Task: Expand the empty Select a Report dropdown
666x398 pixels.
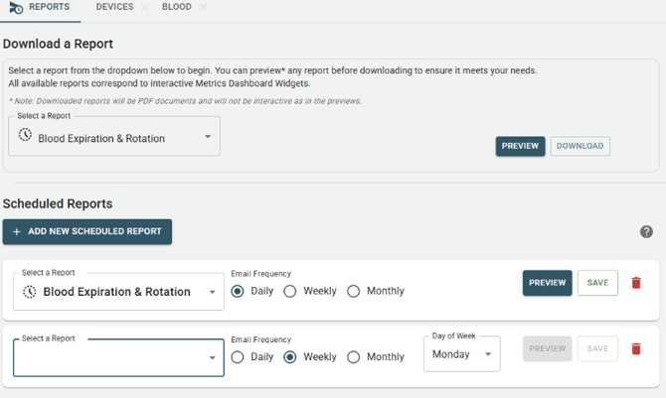Action: (213, 359)
